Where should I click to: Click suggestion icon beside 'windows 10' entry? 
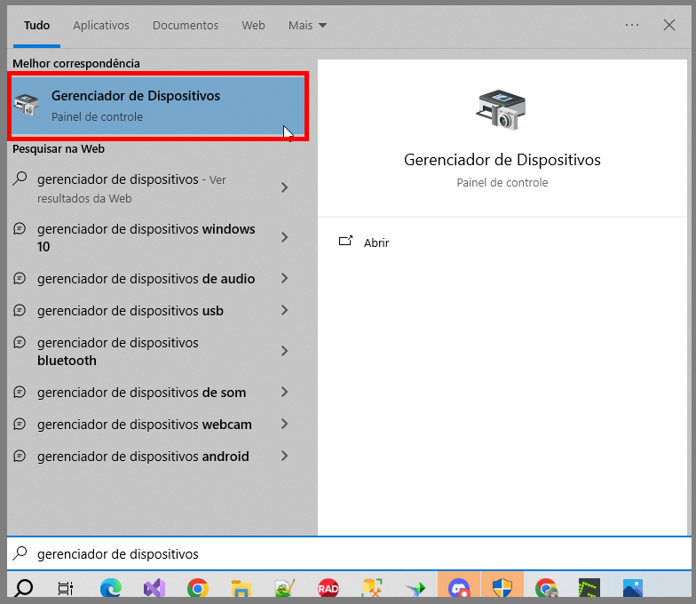pyautogui.click(x=20, y=229)
